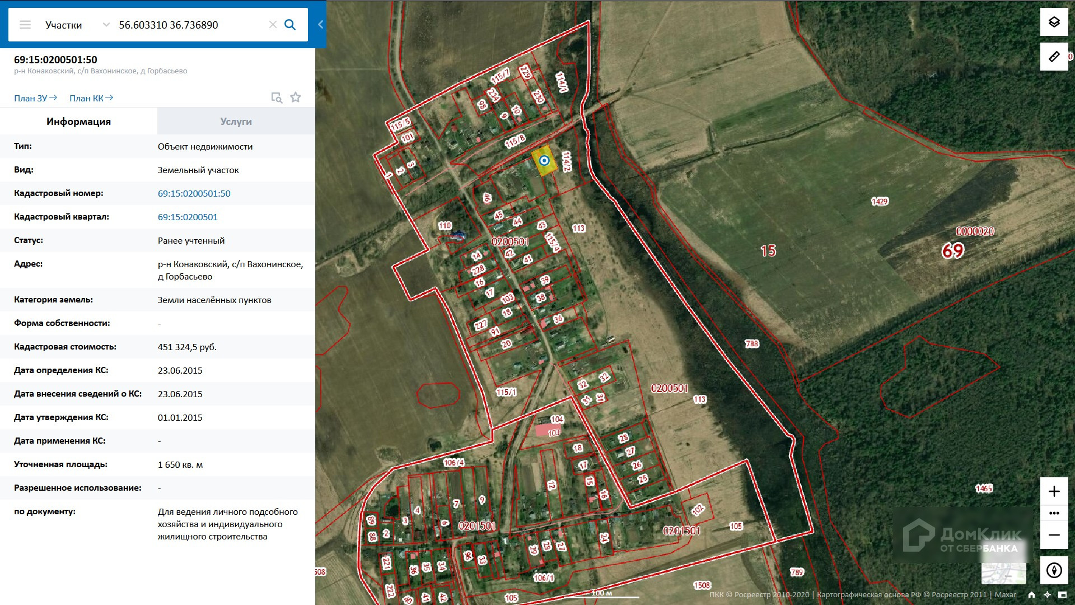Screen dimensions: 1075x605
Task: Open the three dots zoom options
Action: pos(1054,513)
